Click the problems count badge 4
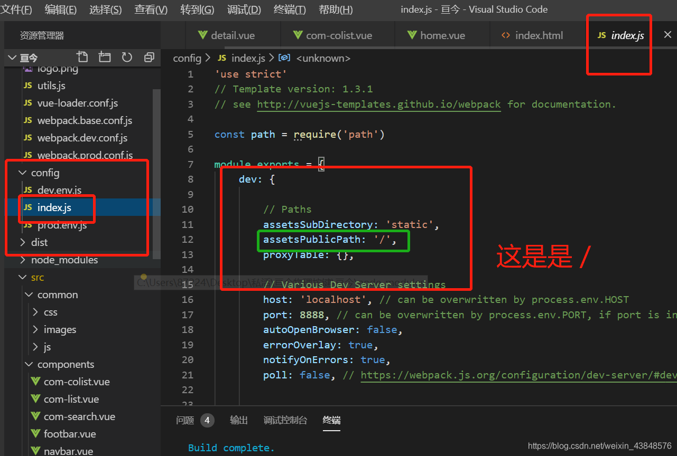The height and width of the screenshot is (456, 677). pos(207,420)
